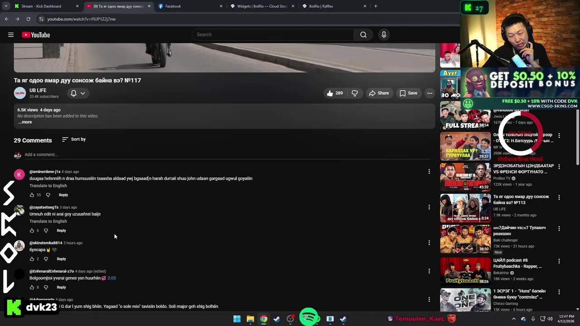Screen dimensions: 580x326
Task: Open the Windows Start menu
Action: pyautogui.click(x=237, y=319)
